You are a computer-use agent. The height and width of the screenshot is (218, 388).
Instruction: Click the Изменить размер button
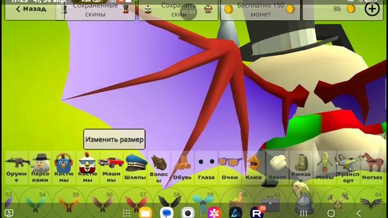tap(115, 139)
